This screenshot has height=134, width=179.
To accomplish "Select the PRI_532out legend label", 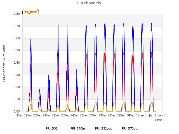I will click(103, 128).
